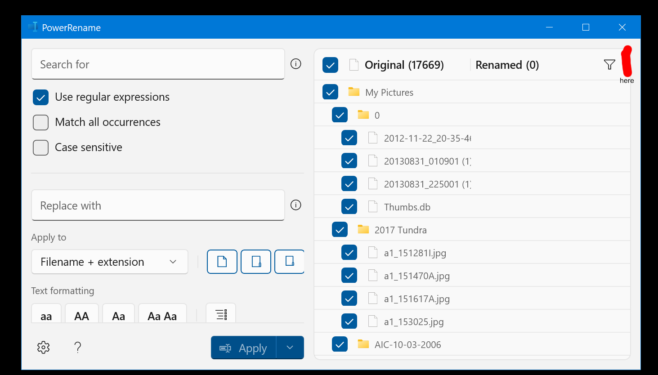
Task: Disable Use regular expressions
Action: coord(40,97)
